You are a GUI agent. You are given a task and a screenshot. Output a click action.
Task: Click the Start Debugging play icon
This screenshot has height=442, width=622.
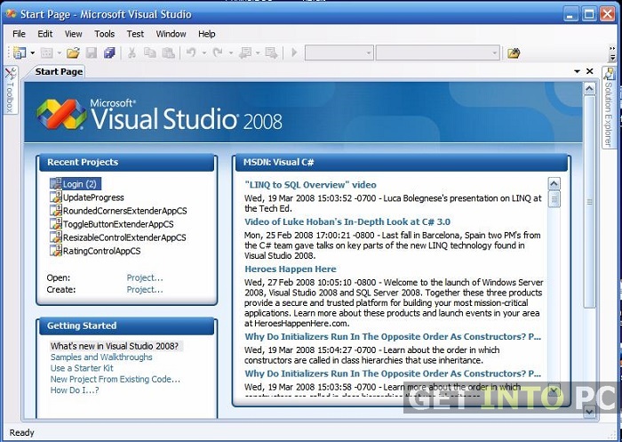[294, 52]
